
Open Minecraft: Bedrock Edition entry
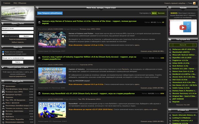(184, 55)
